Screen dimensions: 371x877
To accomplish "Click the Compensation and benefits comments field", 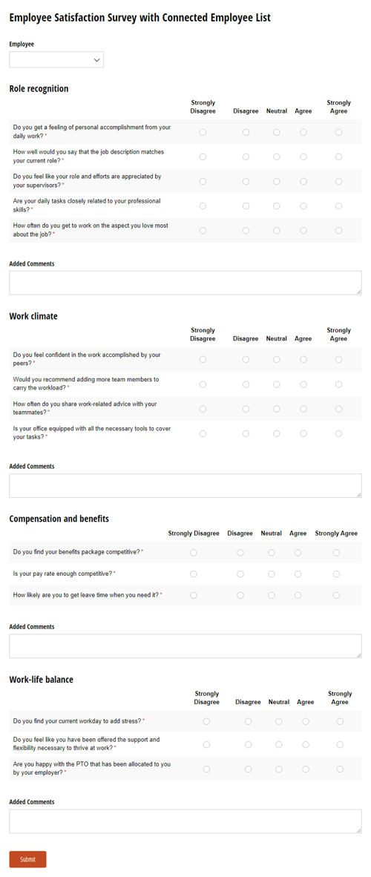I will tap(185, 646).
